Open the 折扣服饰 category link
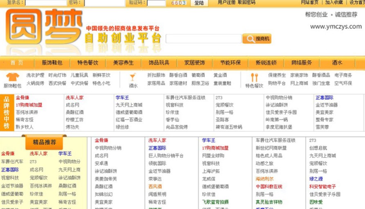 156,75
